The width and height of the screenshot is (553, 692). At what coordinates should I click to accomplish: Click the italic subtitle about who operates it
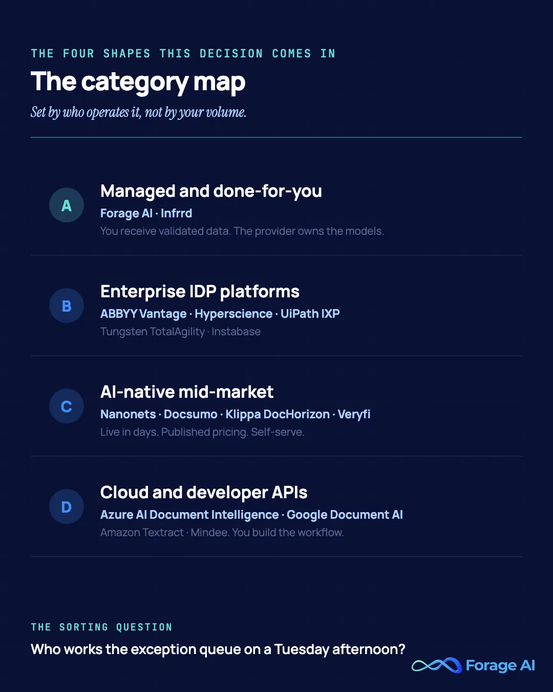coord(138,112)
